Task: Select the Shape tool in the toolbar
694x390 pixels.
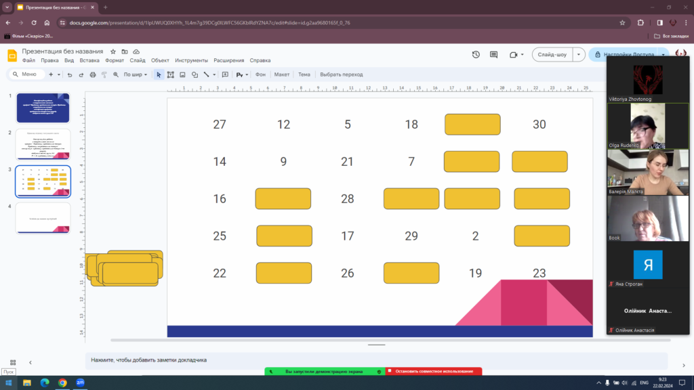Action: click(x=195, y=74)
